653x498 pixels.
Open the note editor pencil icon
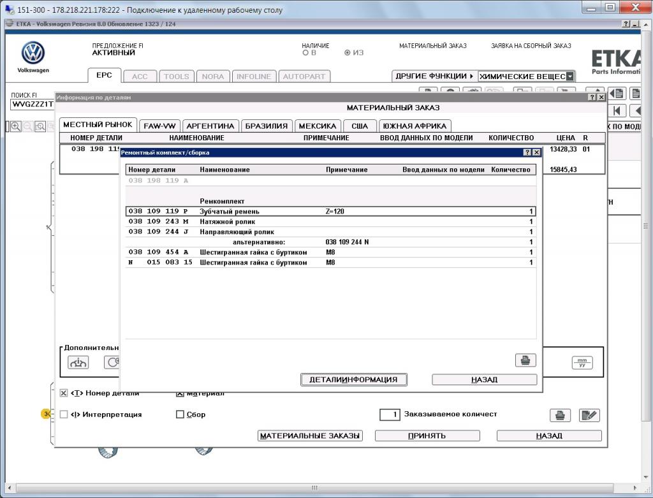click(589, 415)
